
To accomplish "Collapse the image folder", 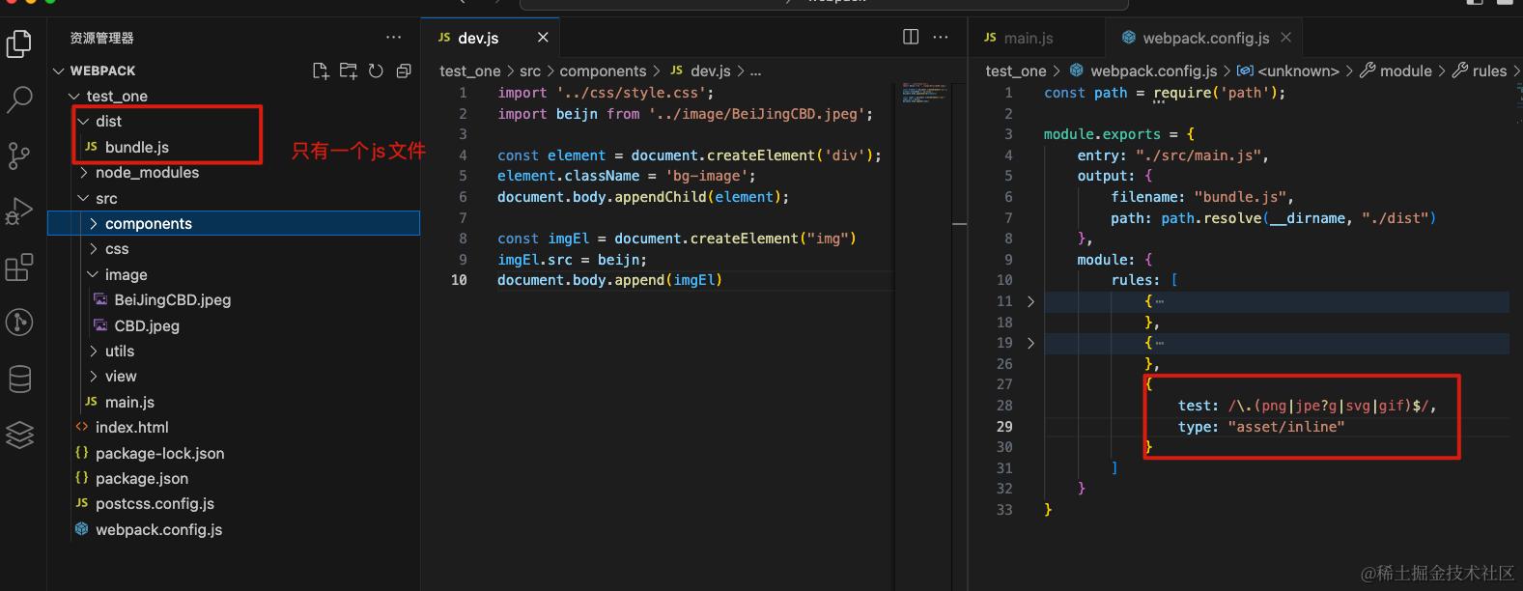I will (x=94, y=274).
